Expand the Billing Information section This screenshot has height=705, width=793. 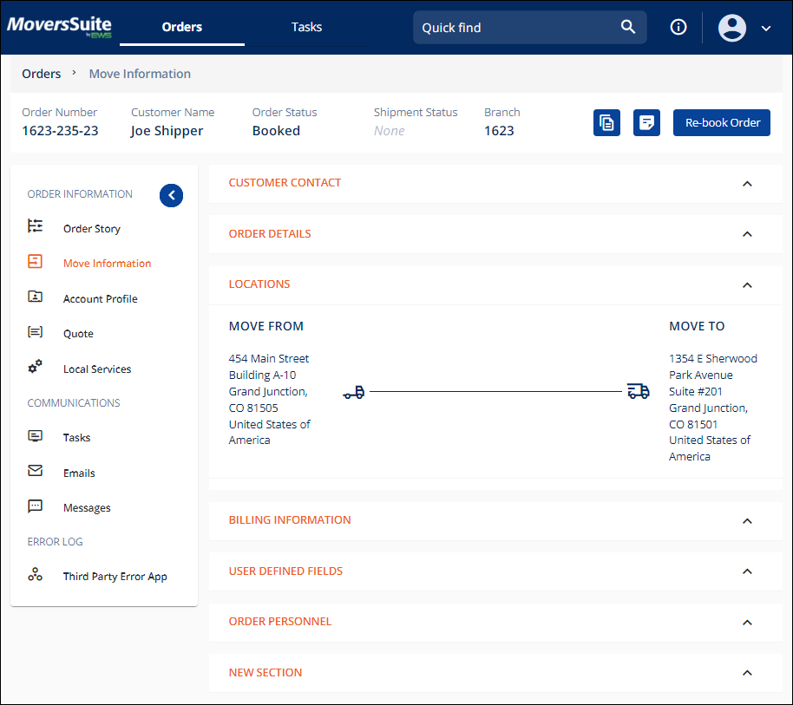(747, 521)
